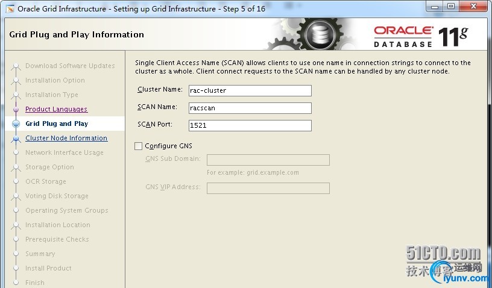The image size is (492, 288).
Task: Click the SCAN Name field containing racscan
Action: (x=250, y=108)
